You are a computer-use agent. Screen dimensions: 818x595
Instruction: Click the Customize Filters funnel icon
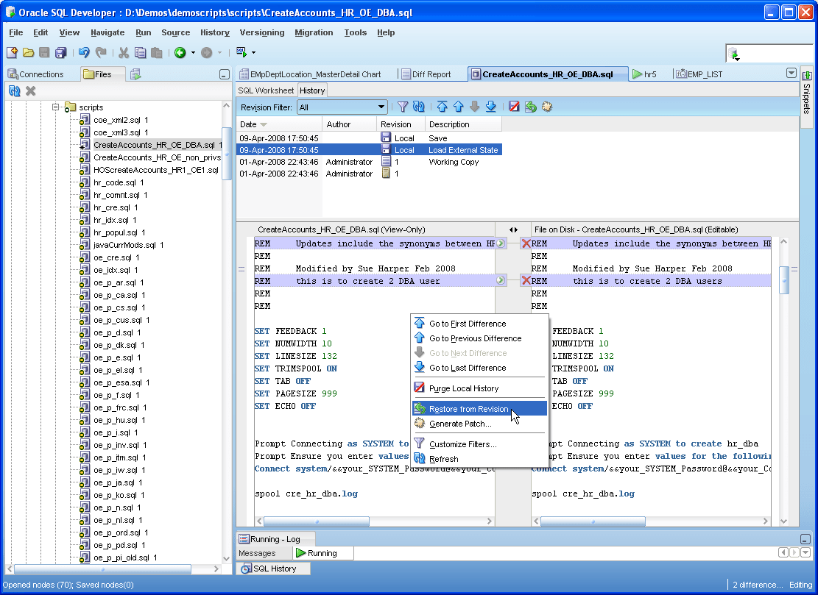click(403, 107)
